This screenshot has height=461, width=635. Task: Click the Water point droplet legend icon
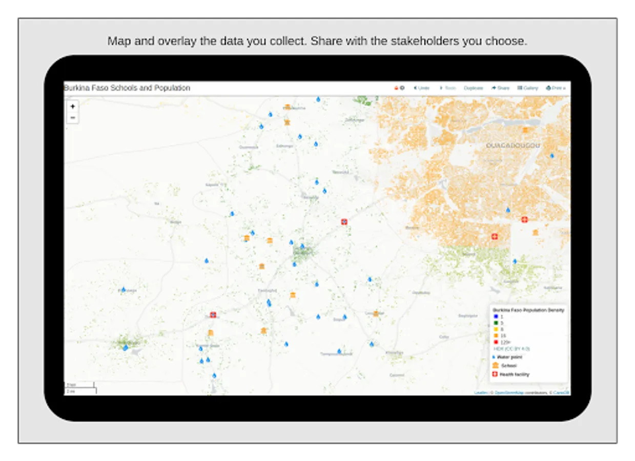click(x=494, y=357)
